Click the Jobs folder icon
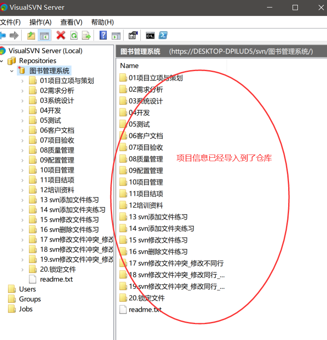 point(12,309)
